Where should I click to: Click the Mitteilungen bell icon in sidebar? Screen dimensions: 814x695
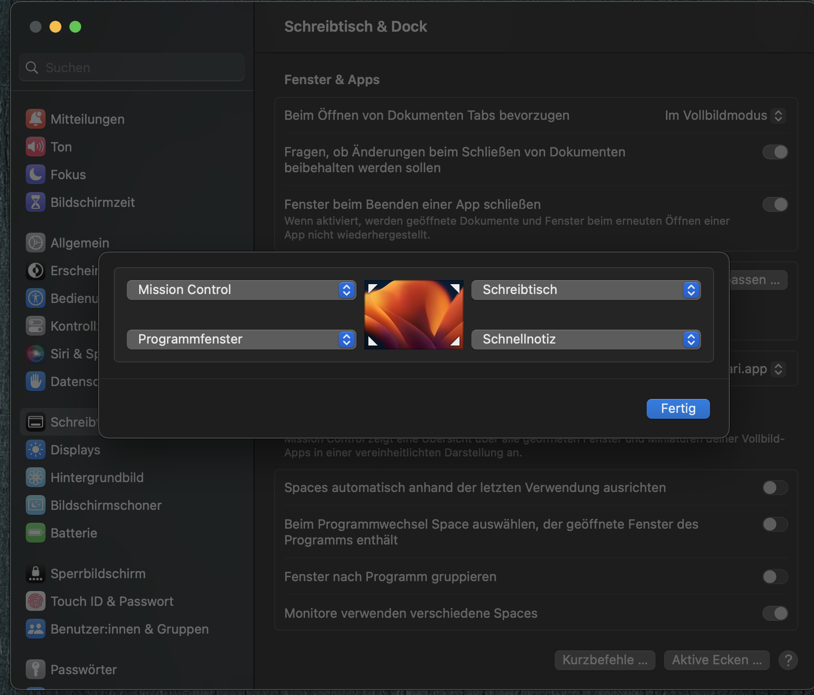click(35, 119)
